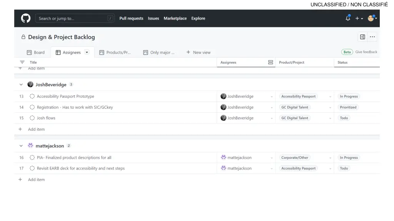Click the Prioritized status on row 14
This screenshot has height=221, width=394.
(x=348, y=107)
